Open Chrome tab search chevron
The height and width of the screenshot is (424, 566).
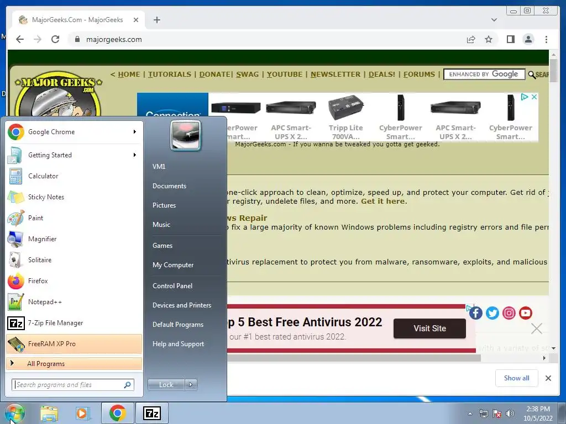click(494, 20)
